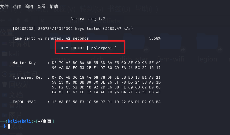Image resolution: width=230 pixels, height=135 pixels.
Task: Click the cracked key text polarpop1
Action: 102,48
